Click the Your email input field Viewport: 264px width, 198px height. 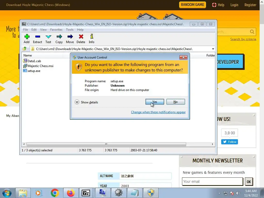[212, 181]
